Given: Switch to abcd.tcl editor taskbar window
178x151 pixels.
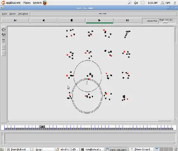Looking at the screenshot, I should (x=67, y=149).
